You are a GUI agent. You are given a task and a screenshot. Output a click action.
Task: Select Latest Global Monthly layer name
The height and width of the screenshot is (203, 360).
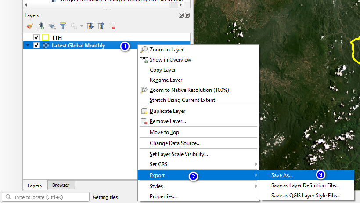[x=78, y=46]
